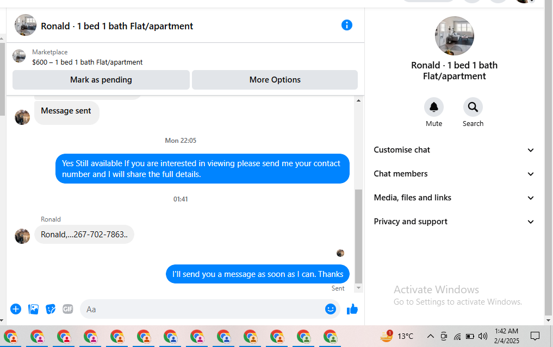Open more actions with the blue plus icon
The height and width of the screenshot is (347, 553).
point(16,309)
